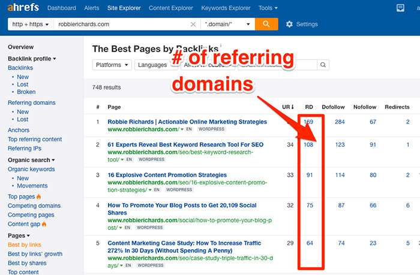Click Dofollow value 284 in row 1

coord(340,122)
